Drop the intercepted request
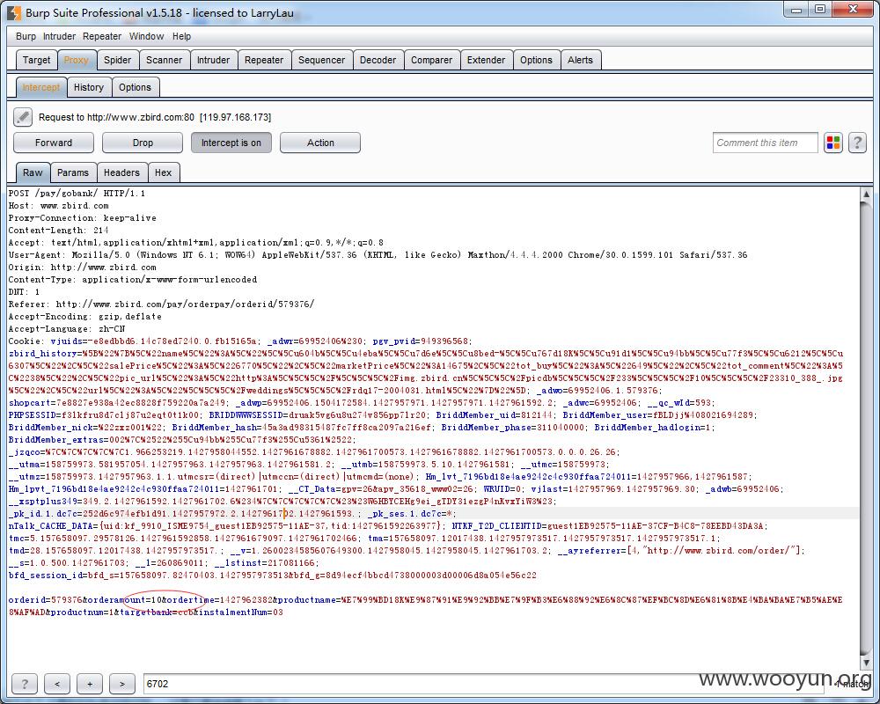This screenshot has height=704, width=880. pyautogui.click(x=143, y=143)
